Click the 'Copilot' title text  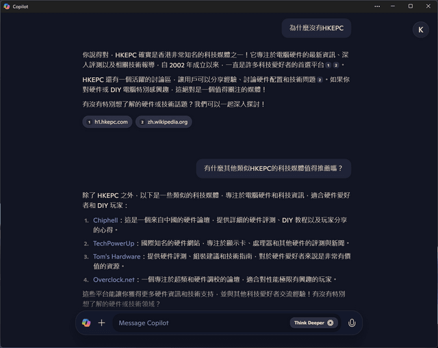[x=21, y=6]
